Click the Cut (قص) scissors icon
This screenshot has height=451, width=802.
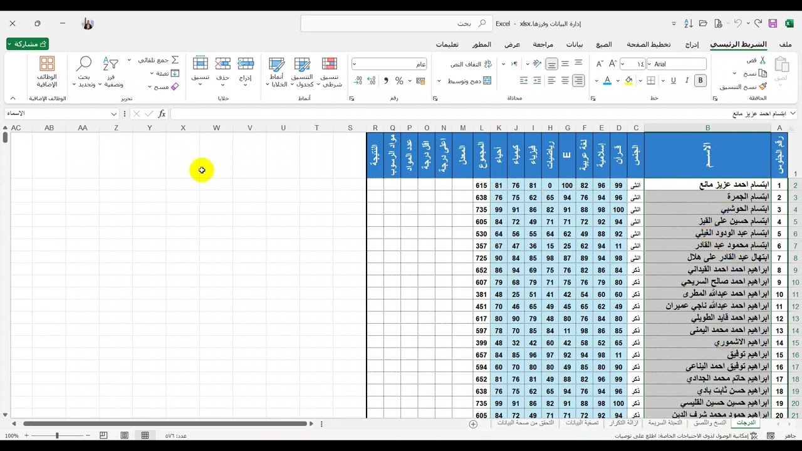coord(763,60)
